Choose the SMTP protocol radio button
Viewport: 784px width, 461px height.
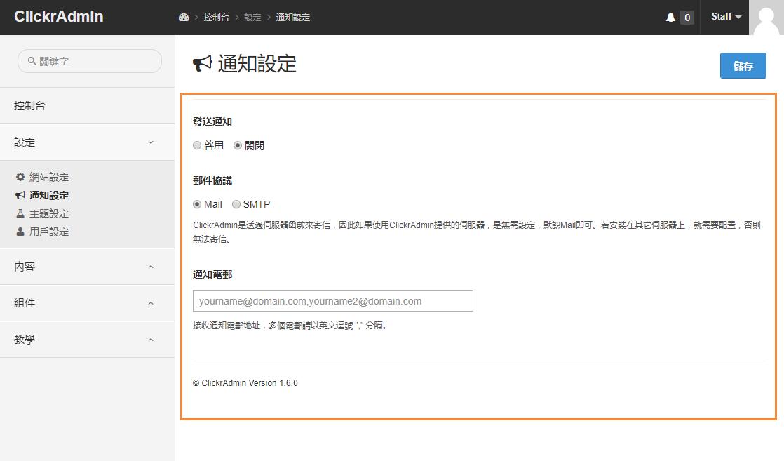click(236, 204)
